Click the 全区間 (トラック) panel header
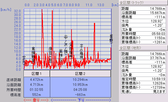This screenshot has height=102, width=168. click(x=143, y=3)
